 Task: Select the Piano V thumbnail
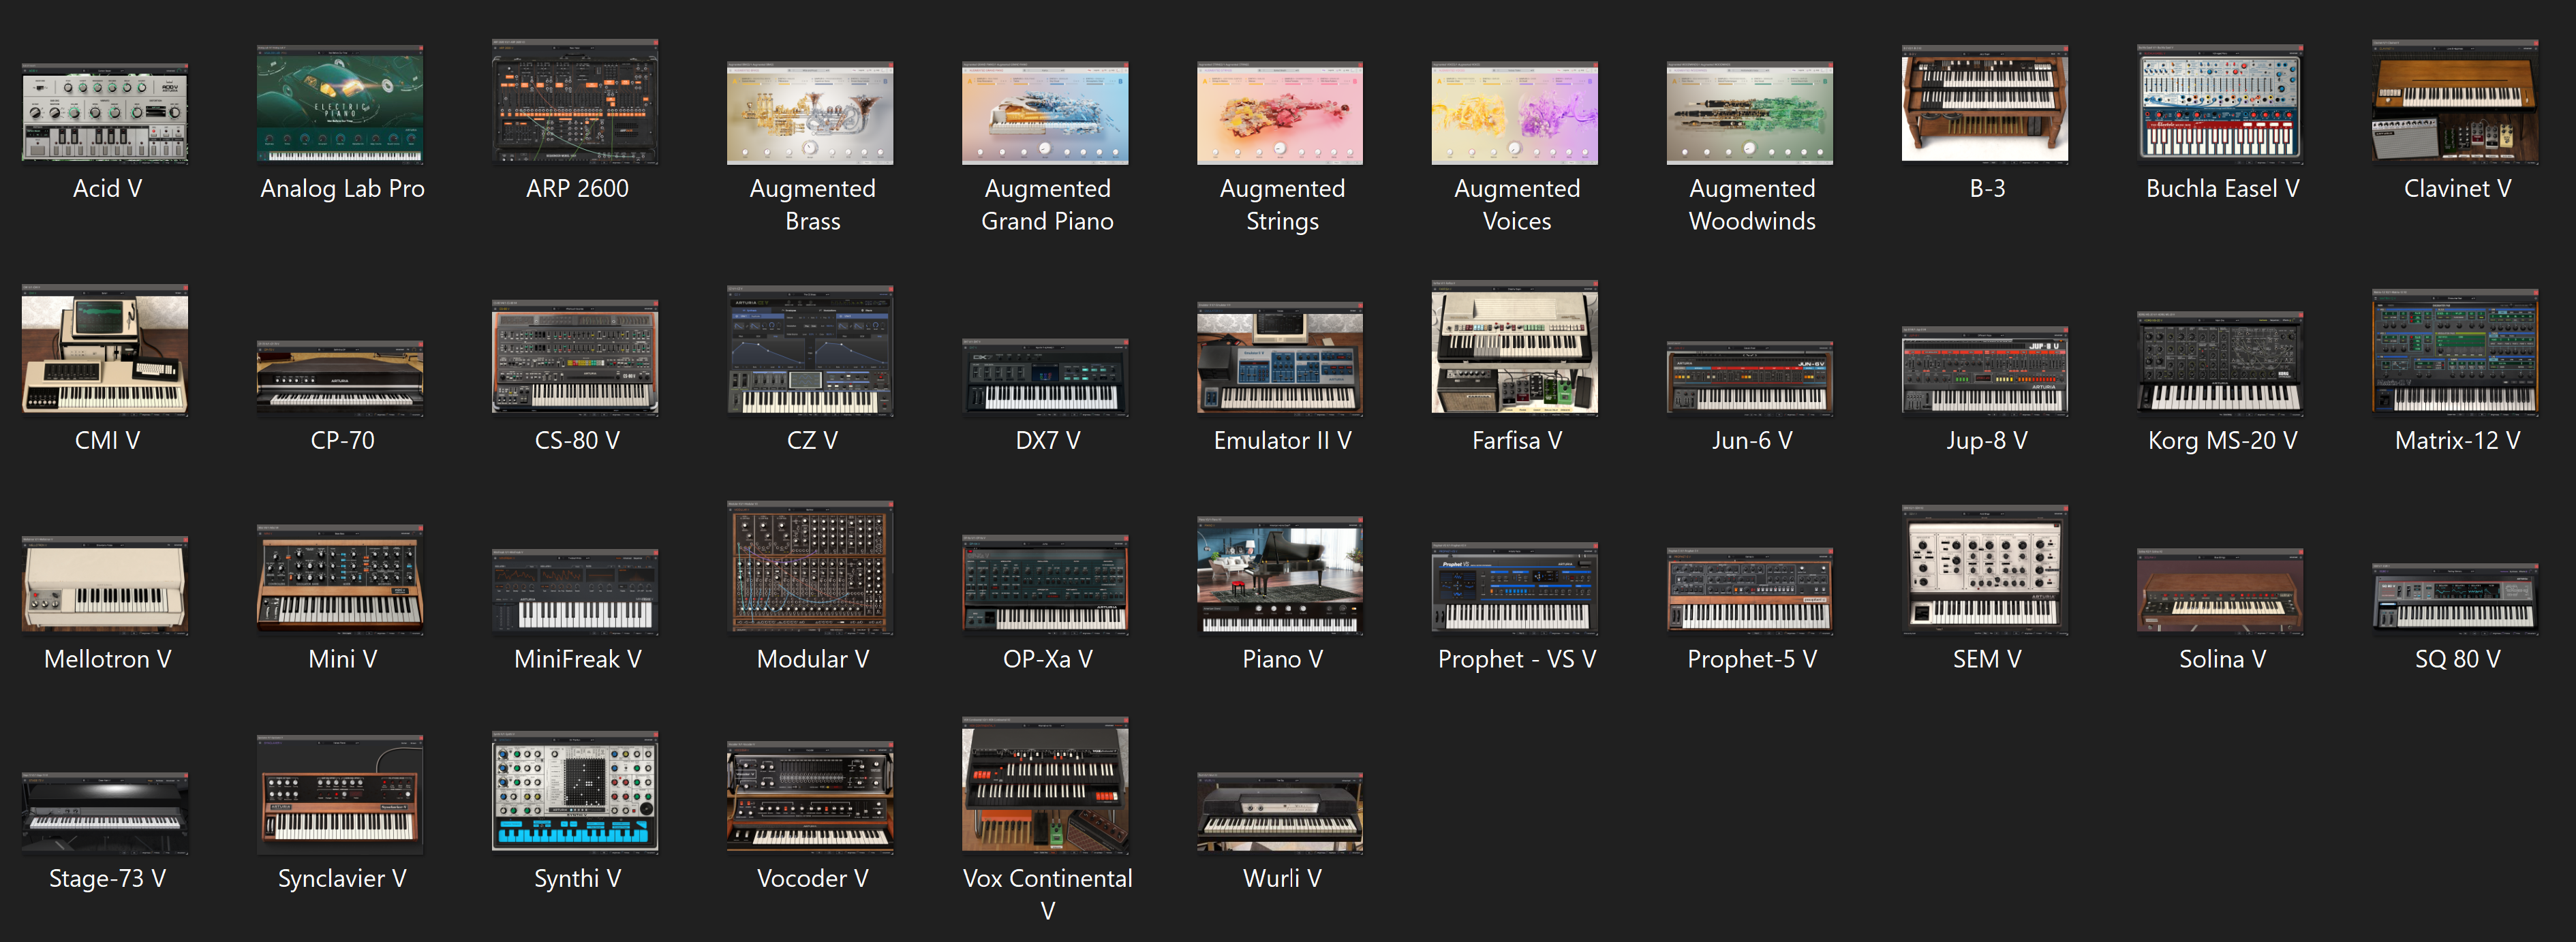point(1280,576)
